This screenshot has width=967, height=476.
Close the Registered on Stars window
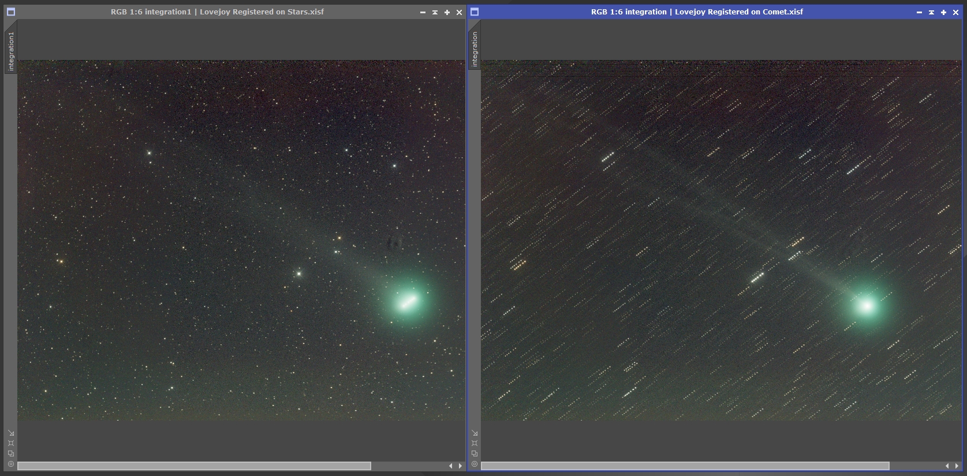click(460, 12)
